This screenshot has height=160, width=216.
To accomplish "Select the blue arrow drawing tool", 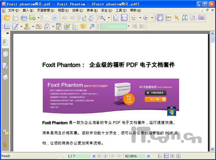I will coord(92,26).
